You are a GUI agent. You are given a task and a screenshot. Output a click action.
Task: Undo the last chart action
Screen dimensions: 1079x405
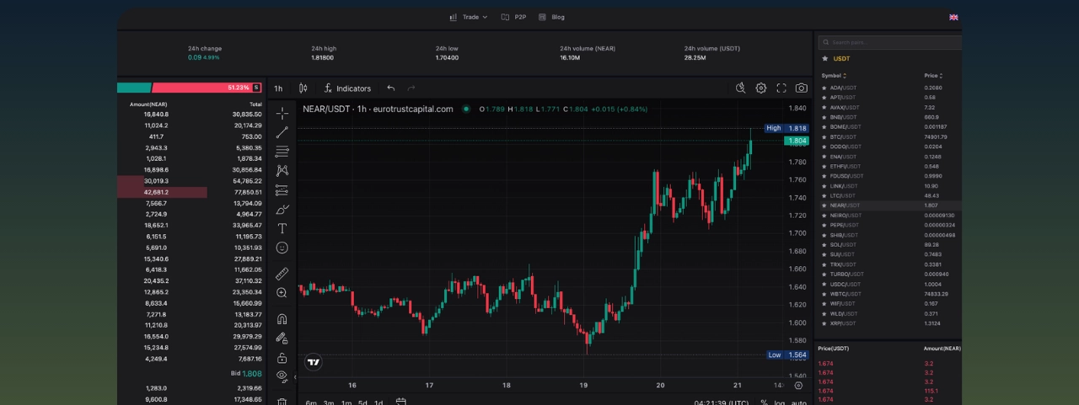[390, 88]
